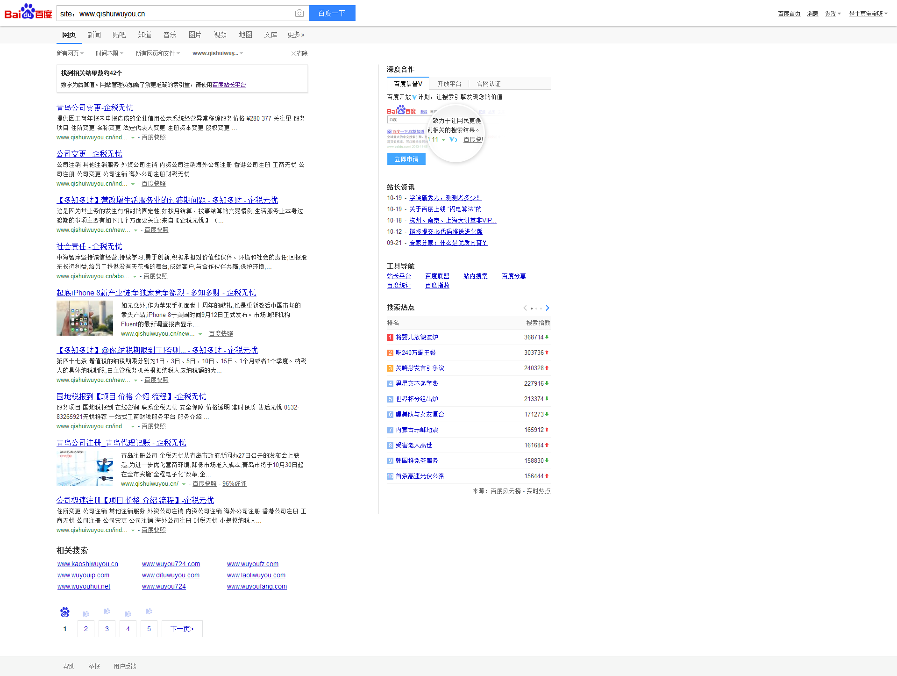The width and height of the screenshot is (897, 676).
Task: Open result 社会责任 - 企税无忧
Action: pos(89,246)
